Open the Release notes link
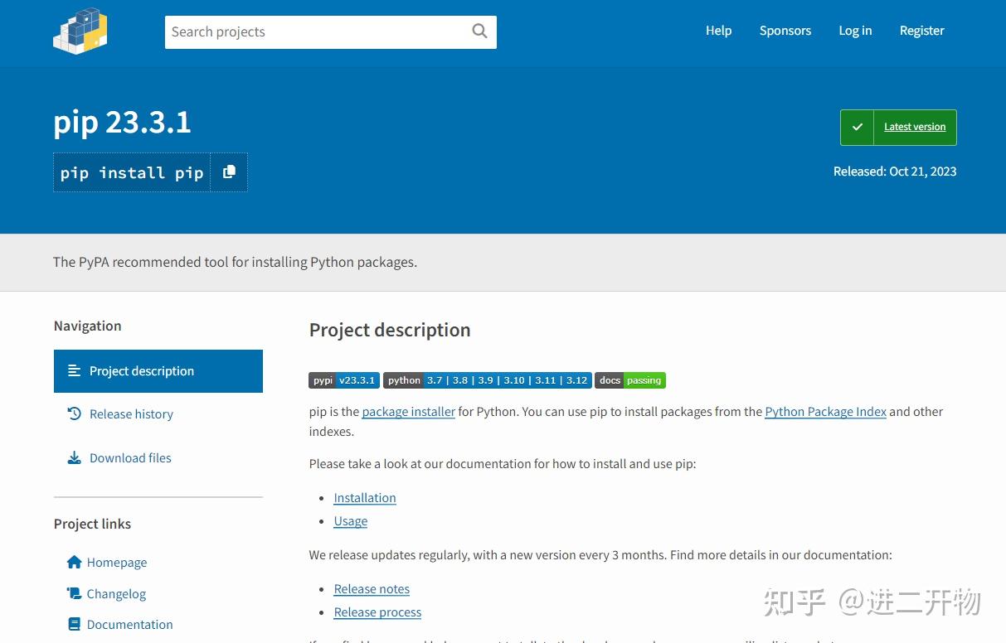Viewport: 1006px width, 643px height. 371,588
